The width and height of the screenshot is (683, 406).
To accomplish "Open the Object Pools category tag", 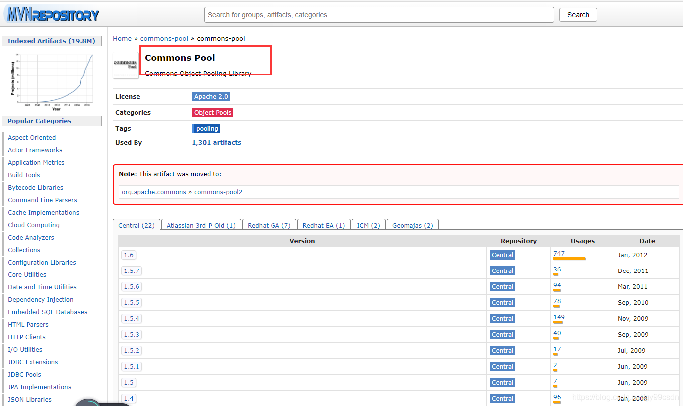I will (x=213, y=112).
